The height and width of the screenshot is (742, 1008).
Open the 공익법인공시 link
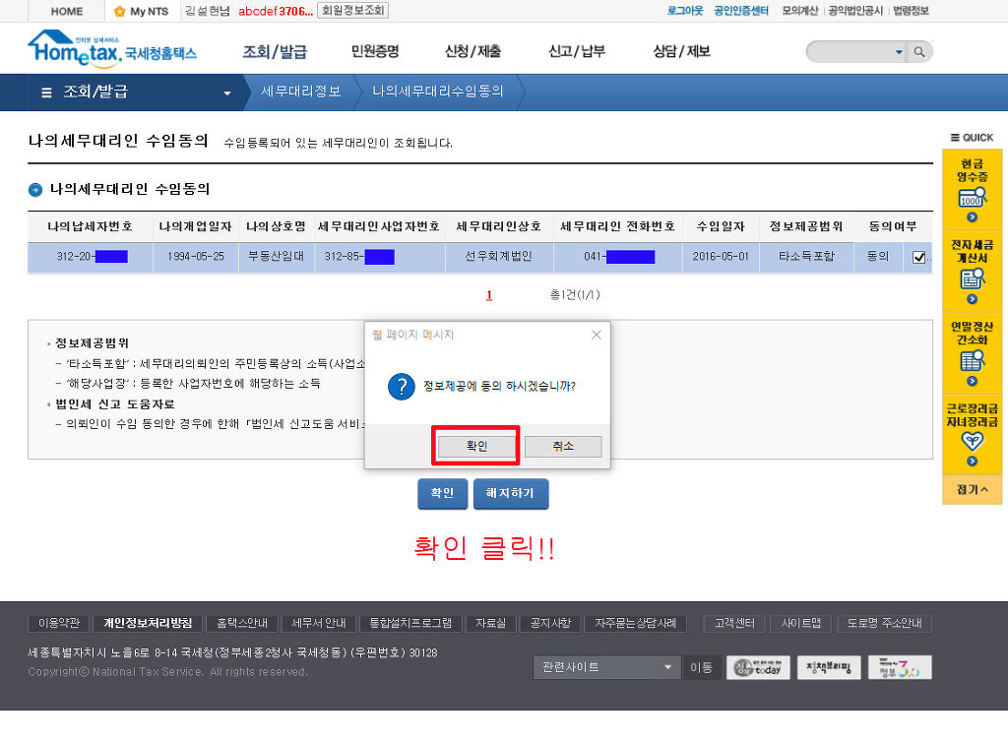tap(855, 11)
